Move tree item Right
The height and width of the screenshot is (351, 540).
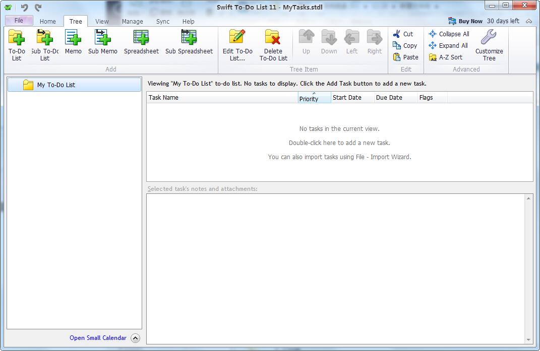(374, 42)
